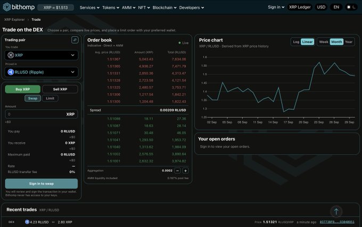
Task: Click ask price 1.51328 row
Action: click(x=138, y=80)
